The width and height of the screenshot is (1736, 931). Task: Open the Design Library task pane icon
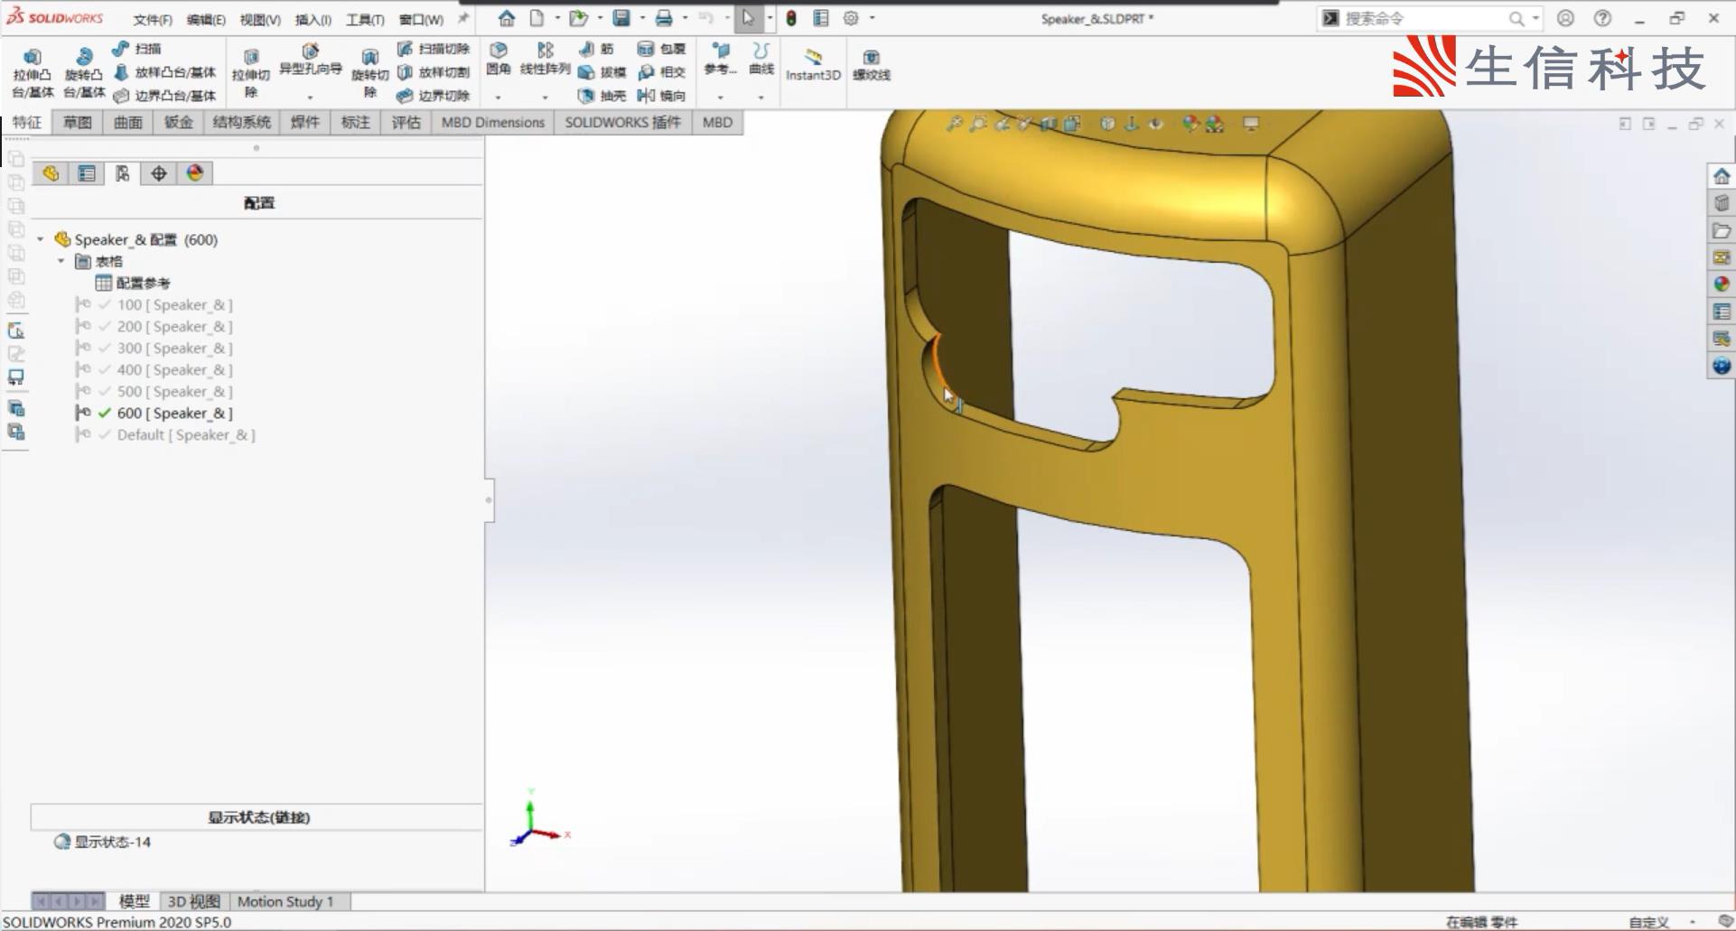click(1722, 203)
